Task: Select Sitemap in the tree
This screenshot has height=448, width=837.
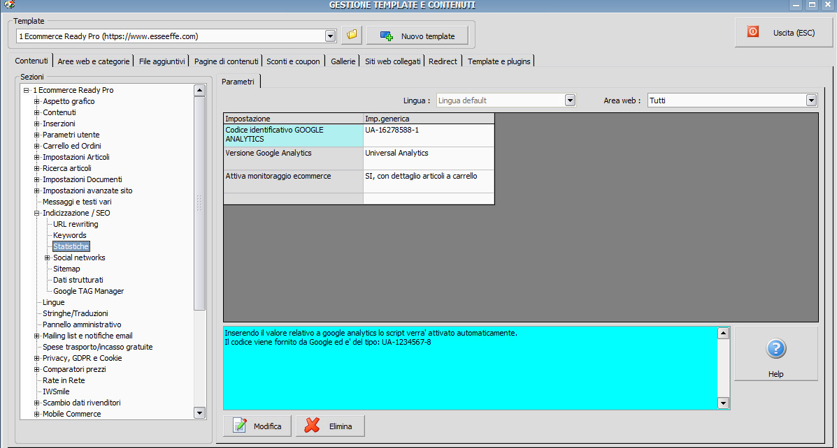Action: (x=66, y=269)
